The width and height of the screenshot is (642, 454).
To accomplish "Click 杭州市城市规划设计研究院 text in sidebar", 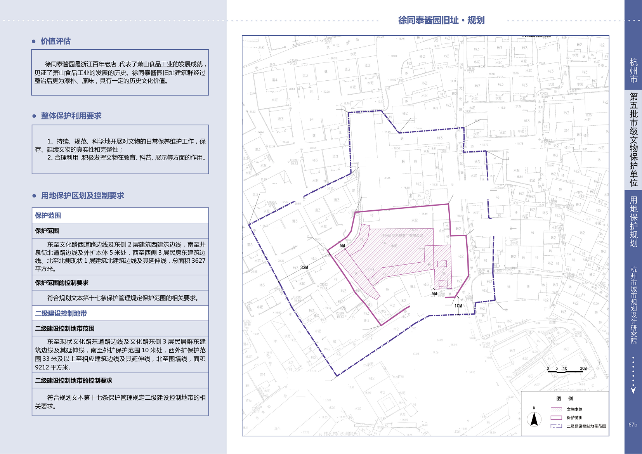I will click(633, 305).
